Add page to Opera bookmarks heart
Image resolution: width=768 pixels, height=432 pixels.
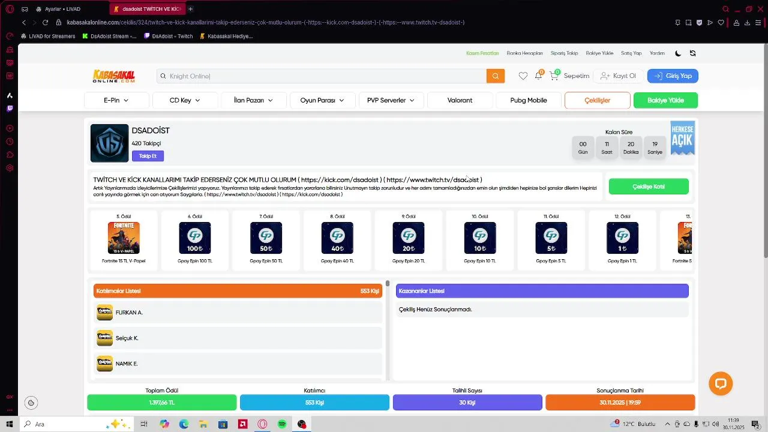(x=721, y=23)
